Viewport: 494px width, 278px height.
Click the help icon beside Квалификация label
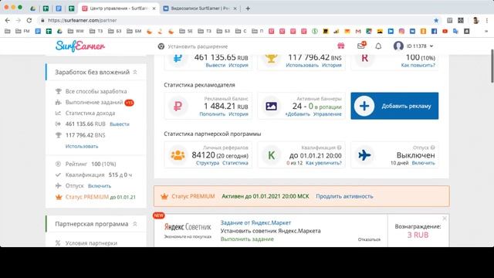coord(340,147)
